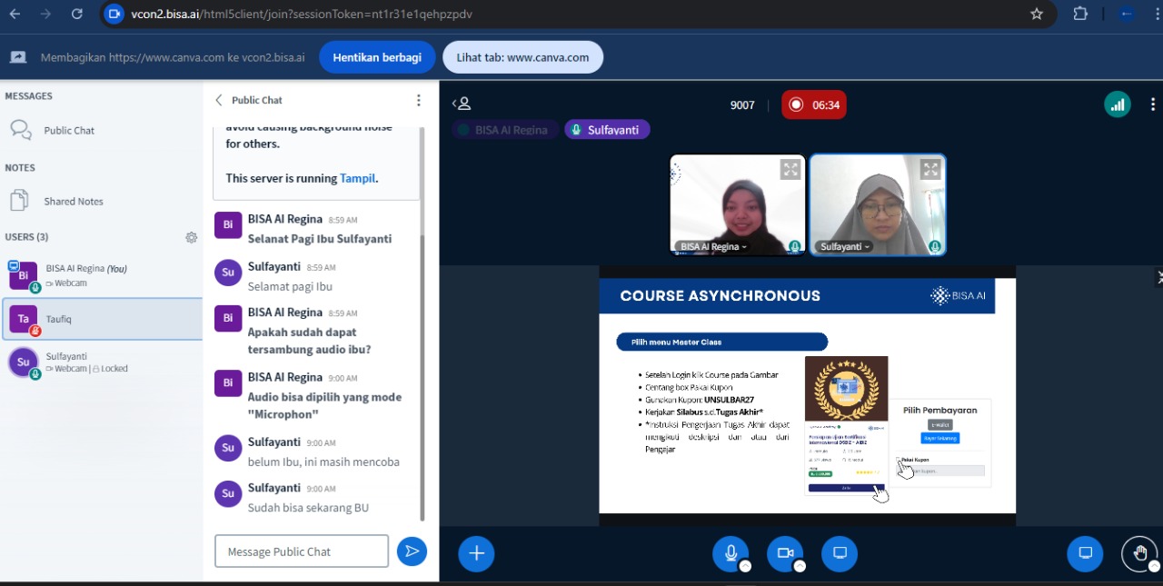Screen dimensions: 1163x586
Task: Fullscreen the Sulfayanti webcam
Action: pyautogui.click(x=929, y=169)
